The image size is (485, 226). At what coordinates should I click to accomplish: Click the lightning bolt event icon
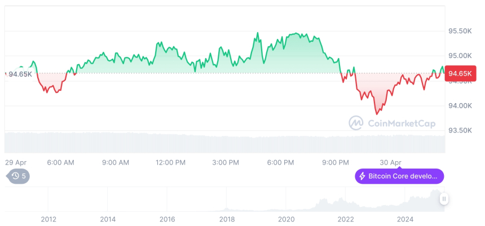coord(362,176)
